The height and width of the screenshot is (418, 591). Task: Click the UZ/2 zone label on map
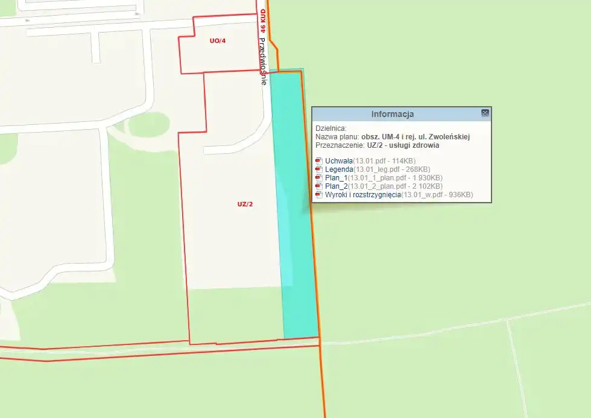pos(245,204)
